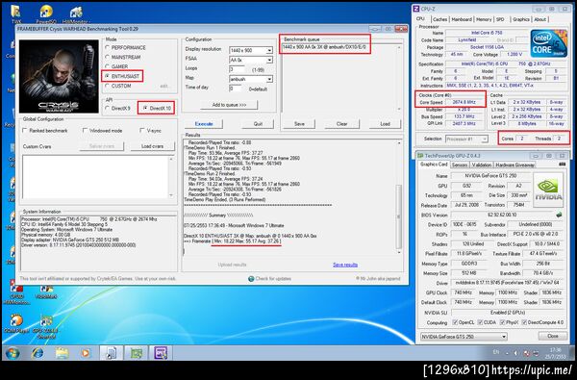This screenshot has height=380, width=577.
Task: Switch to GPU-Z taskbar button
Action: [x=136, y=353]
